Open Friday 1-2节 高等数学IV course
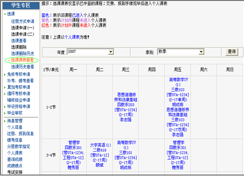 pos(178,92)
